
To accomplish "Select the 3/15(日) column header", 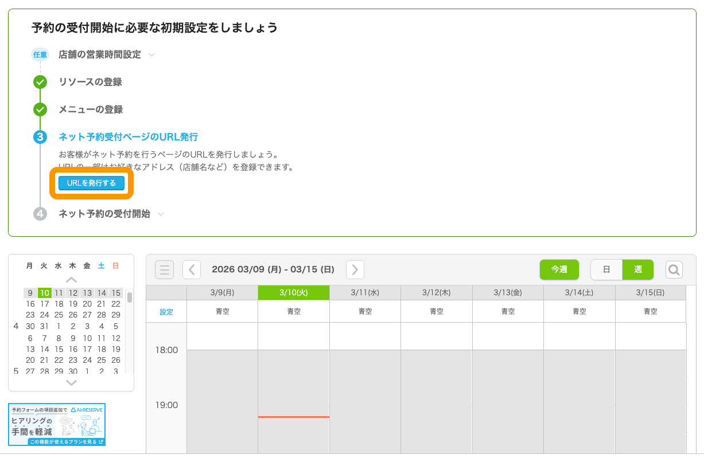I will [x=651, y=292].
